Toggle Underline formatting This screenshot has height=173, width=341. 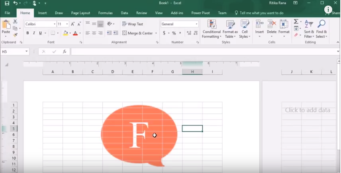[x=40, y=33]
